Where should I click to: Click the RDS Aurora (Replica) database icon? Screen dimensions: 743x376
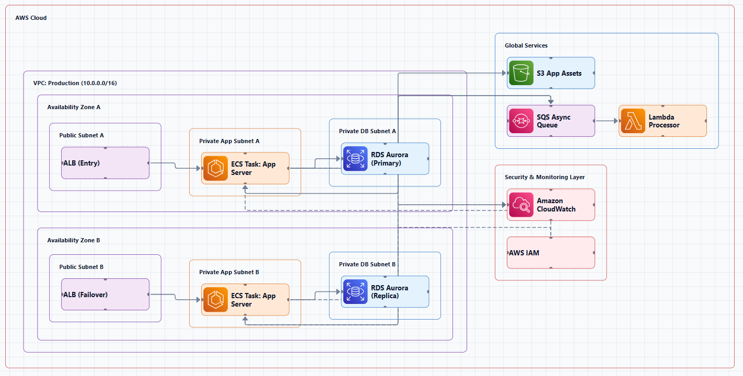click(x=356, y=291)
